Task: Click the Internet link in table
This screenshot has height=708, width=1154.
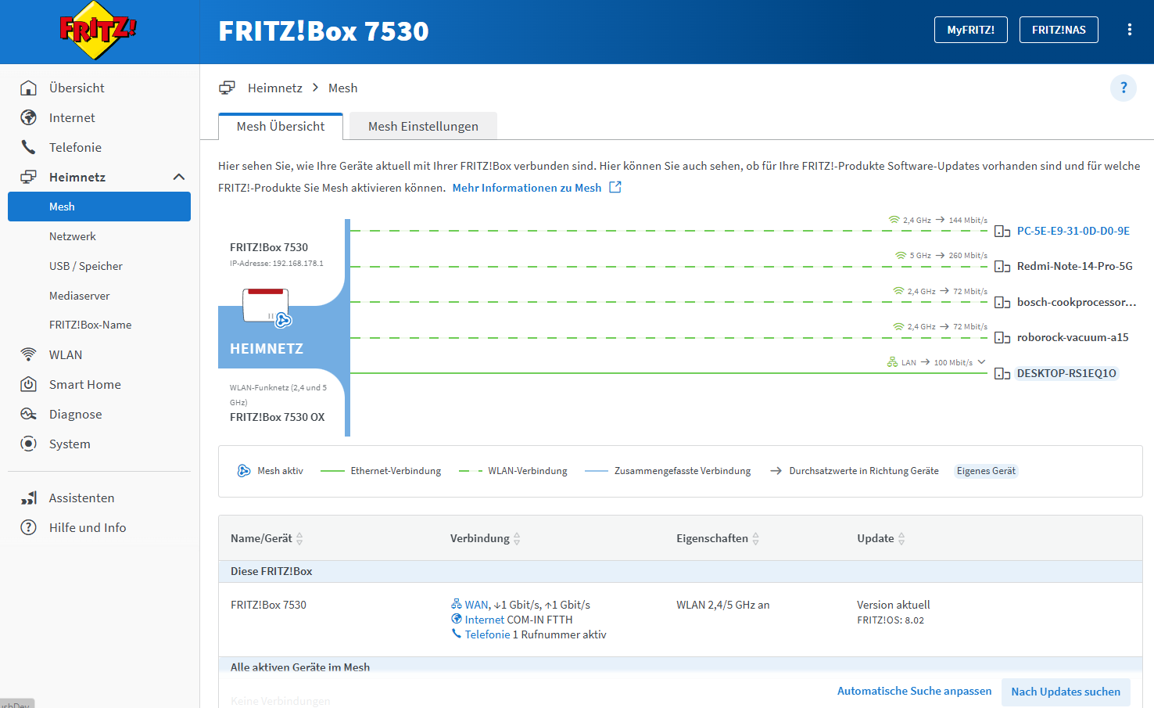Action: (x=485, y=620)
